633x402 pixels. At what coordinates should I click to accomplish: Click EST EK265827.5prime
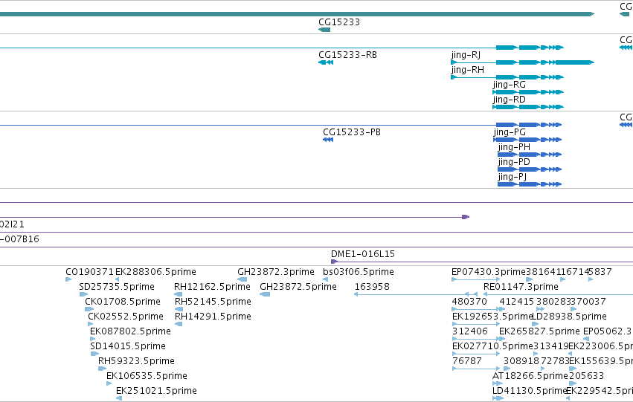[x=539, y=331]
